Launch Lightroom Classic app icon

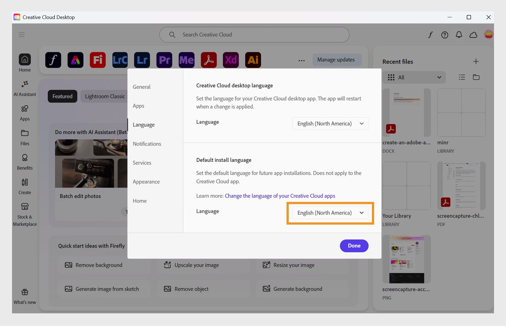120,60
